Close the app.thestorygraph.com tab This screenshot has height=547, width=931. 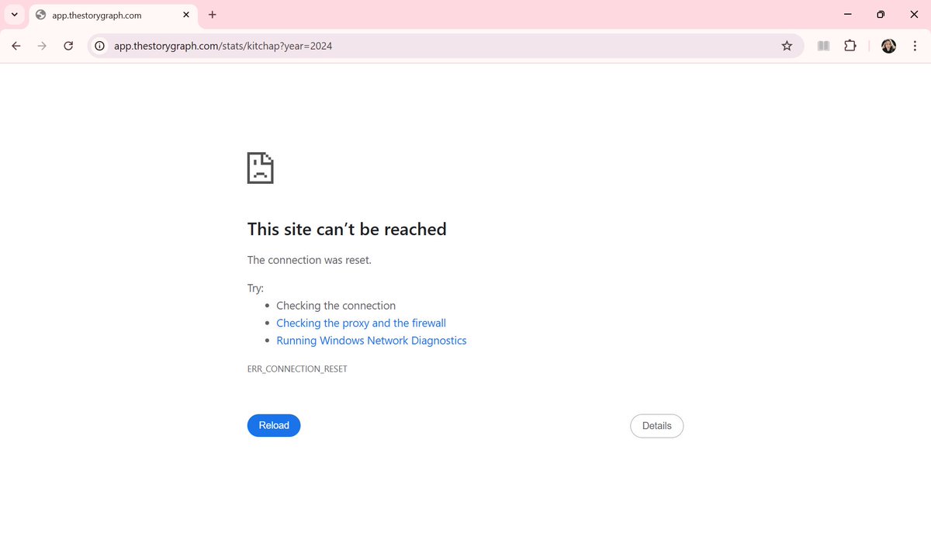pos(186,15)
